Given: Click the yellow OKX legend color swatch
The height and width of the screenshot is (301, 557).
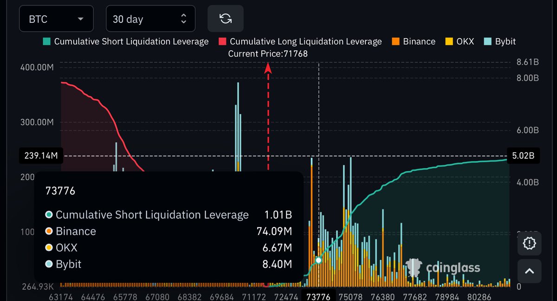Looking at the screenshot, I should tap(449, 41).
